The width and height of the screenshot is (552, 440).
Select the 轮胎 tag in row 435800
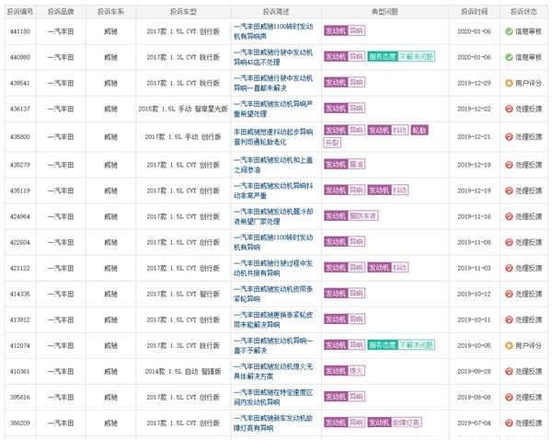tap(416, 130)
